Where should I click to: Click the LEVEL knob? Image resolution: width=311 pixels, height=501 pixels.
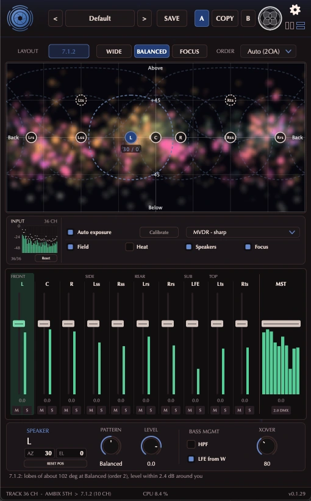click(151, 446)
